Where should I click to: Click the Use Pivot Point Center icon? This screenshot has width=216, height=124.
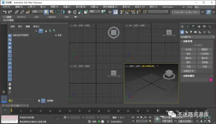(x=104, y=12)
